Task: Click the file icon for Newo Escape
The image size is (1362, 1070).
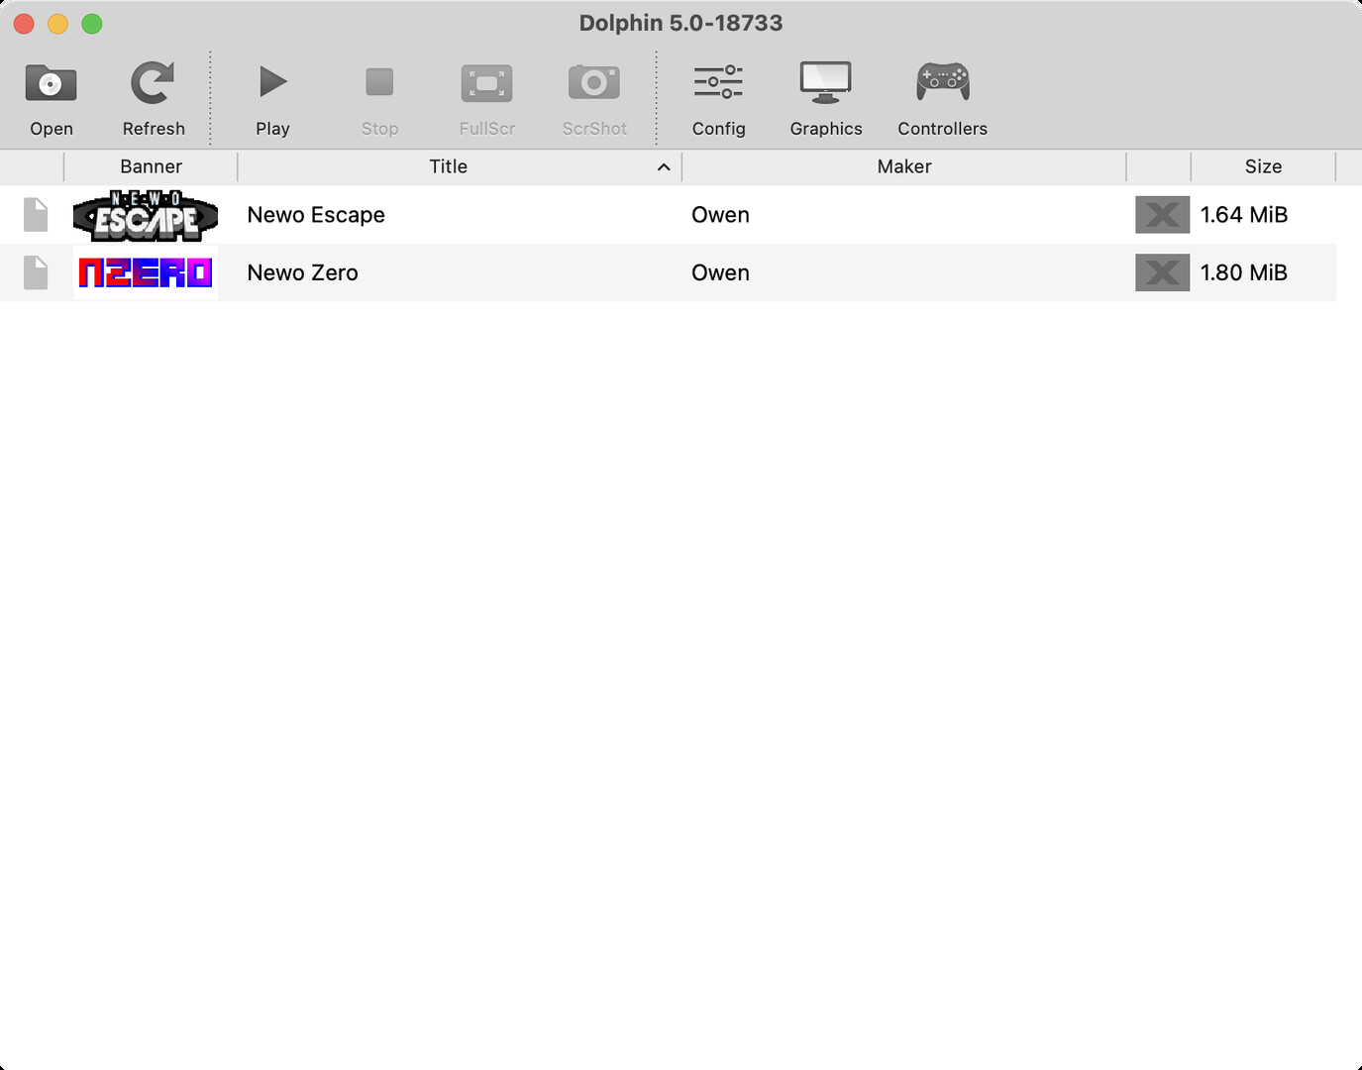Action: (36, 215)
